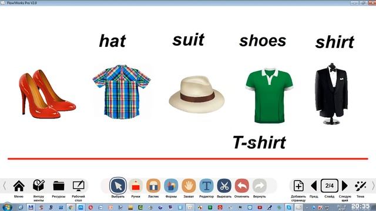
Task: Add a new page with Добавить страницу
Action: pyautogui.click(x=298, y=186)
